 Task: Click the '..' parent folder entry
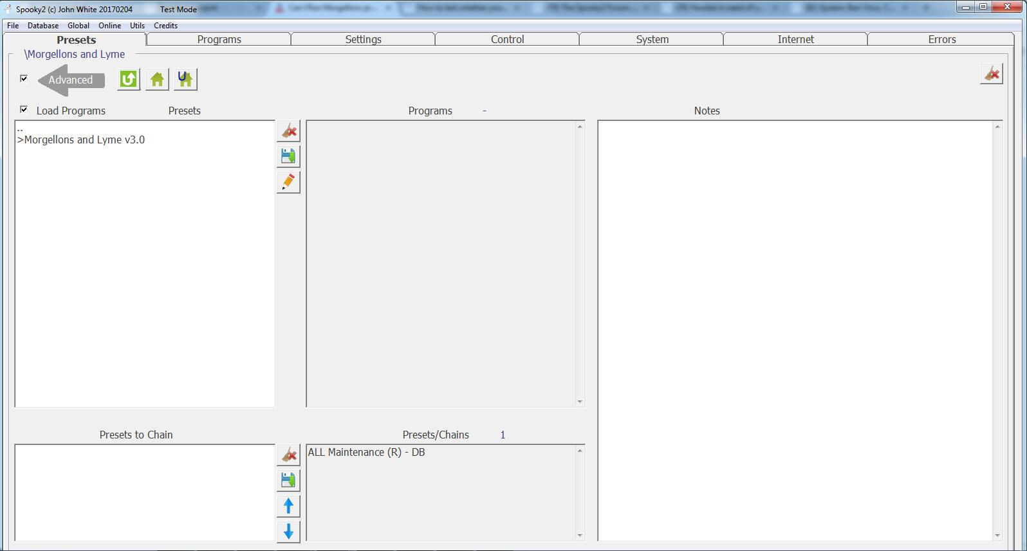click(20, 129)
